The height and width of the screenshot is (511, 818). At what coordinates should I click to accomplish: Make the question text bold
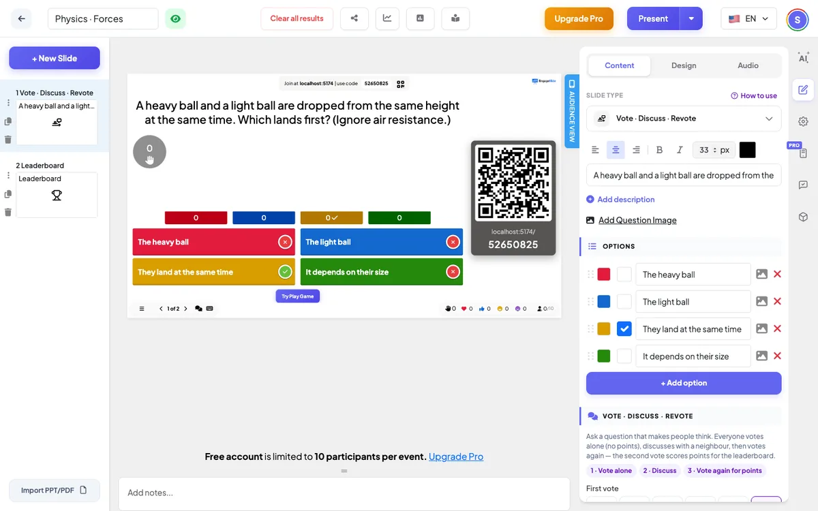[659, 150]
